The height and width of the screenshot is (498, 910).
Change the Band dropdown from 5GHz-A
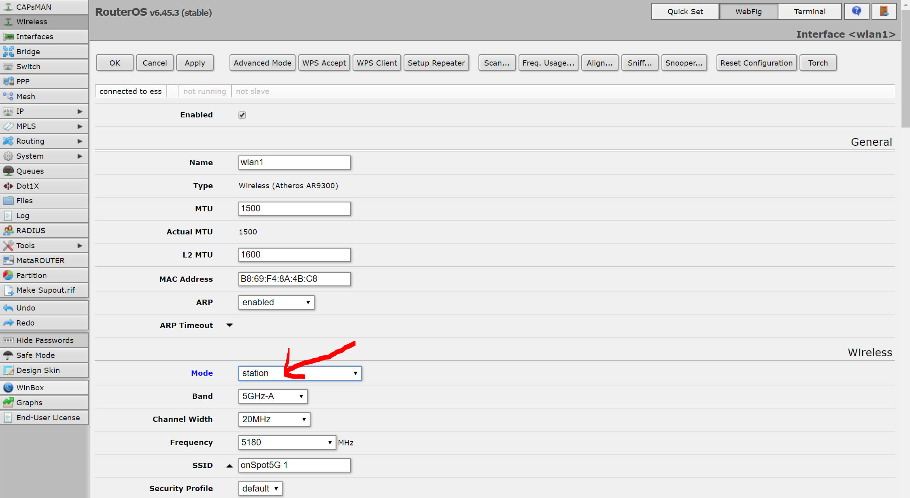click(272, 396)
